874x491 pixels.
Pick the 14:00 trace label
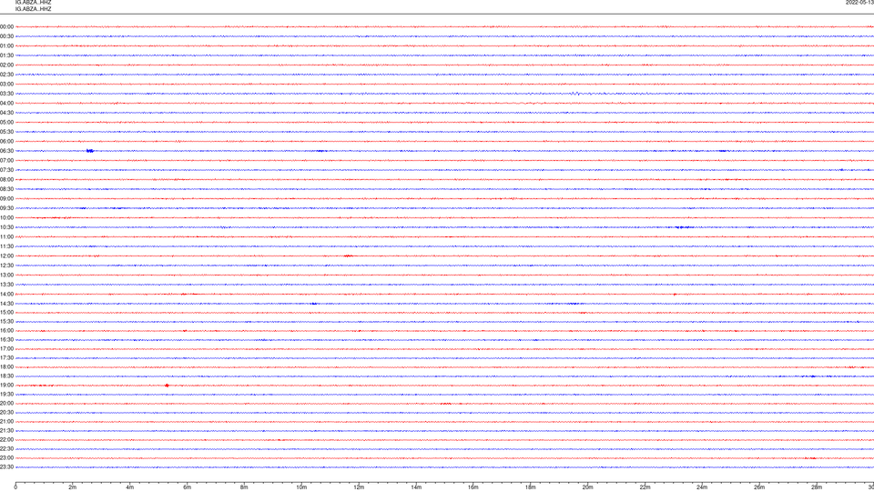(6, 294)
